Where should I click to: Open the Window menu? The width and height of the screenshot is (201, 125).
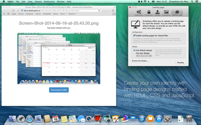(61, 1)
